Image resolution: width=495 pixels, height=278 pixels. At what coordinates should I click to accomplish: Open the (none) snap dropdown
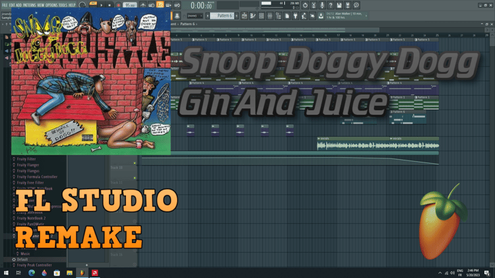click(x=195, y=16)
